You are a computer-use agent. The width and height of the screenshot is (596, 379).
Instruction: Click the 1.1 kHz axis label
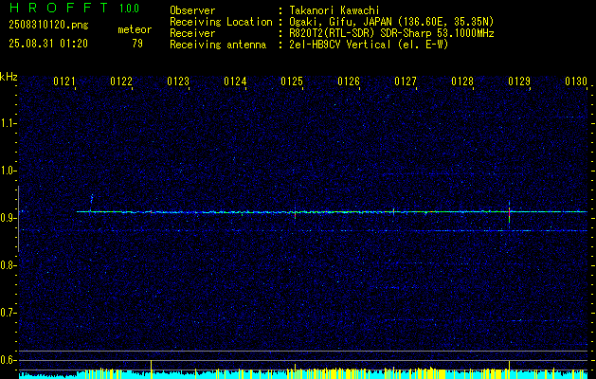8,123
